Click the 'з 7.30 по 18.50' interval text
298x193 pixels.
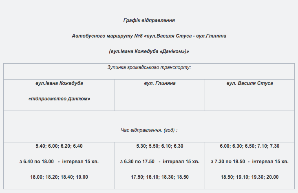pos(228,162)
